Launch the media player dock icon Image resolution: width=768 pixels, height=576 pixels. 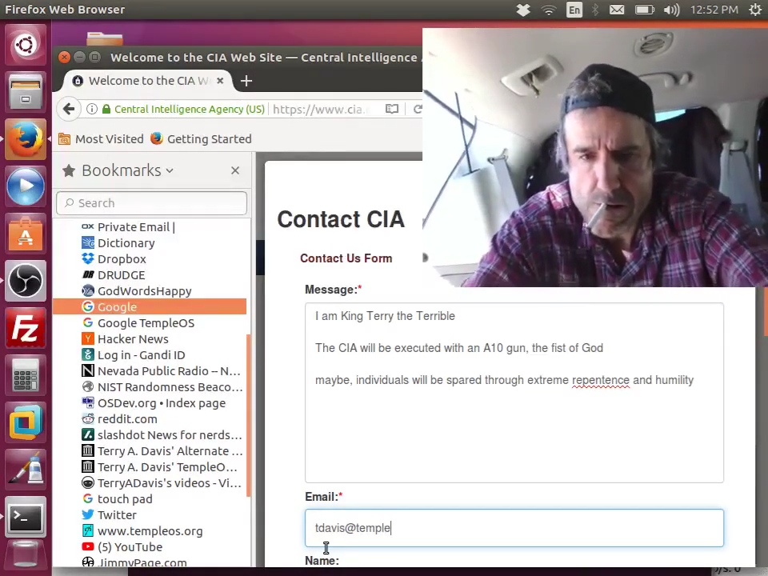(26, 186)
